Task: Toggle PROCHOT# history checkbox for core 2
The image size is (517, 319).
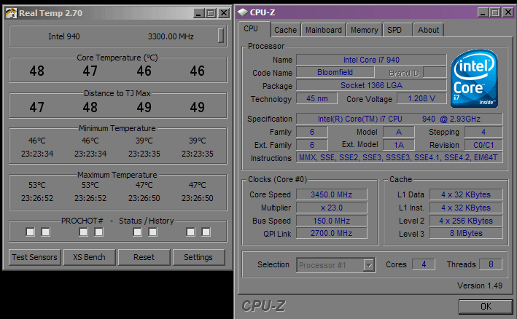Action: pos(152,232)
